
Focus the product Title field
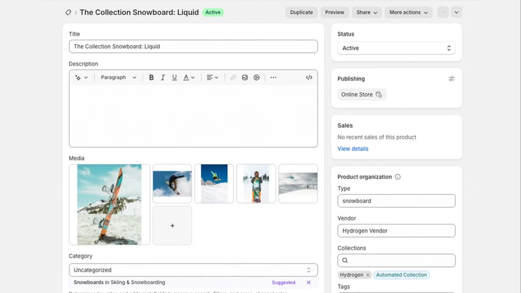pos(193,46)
